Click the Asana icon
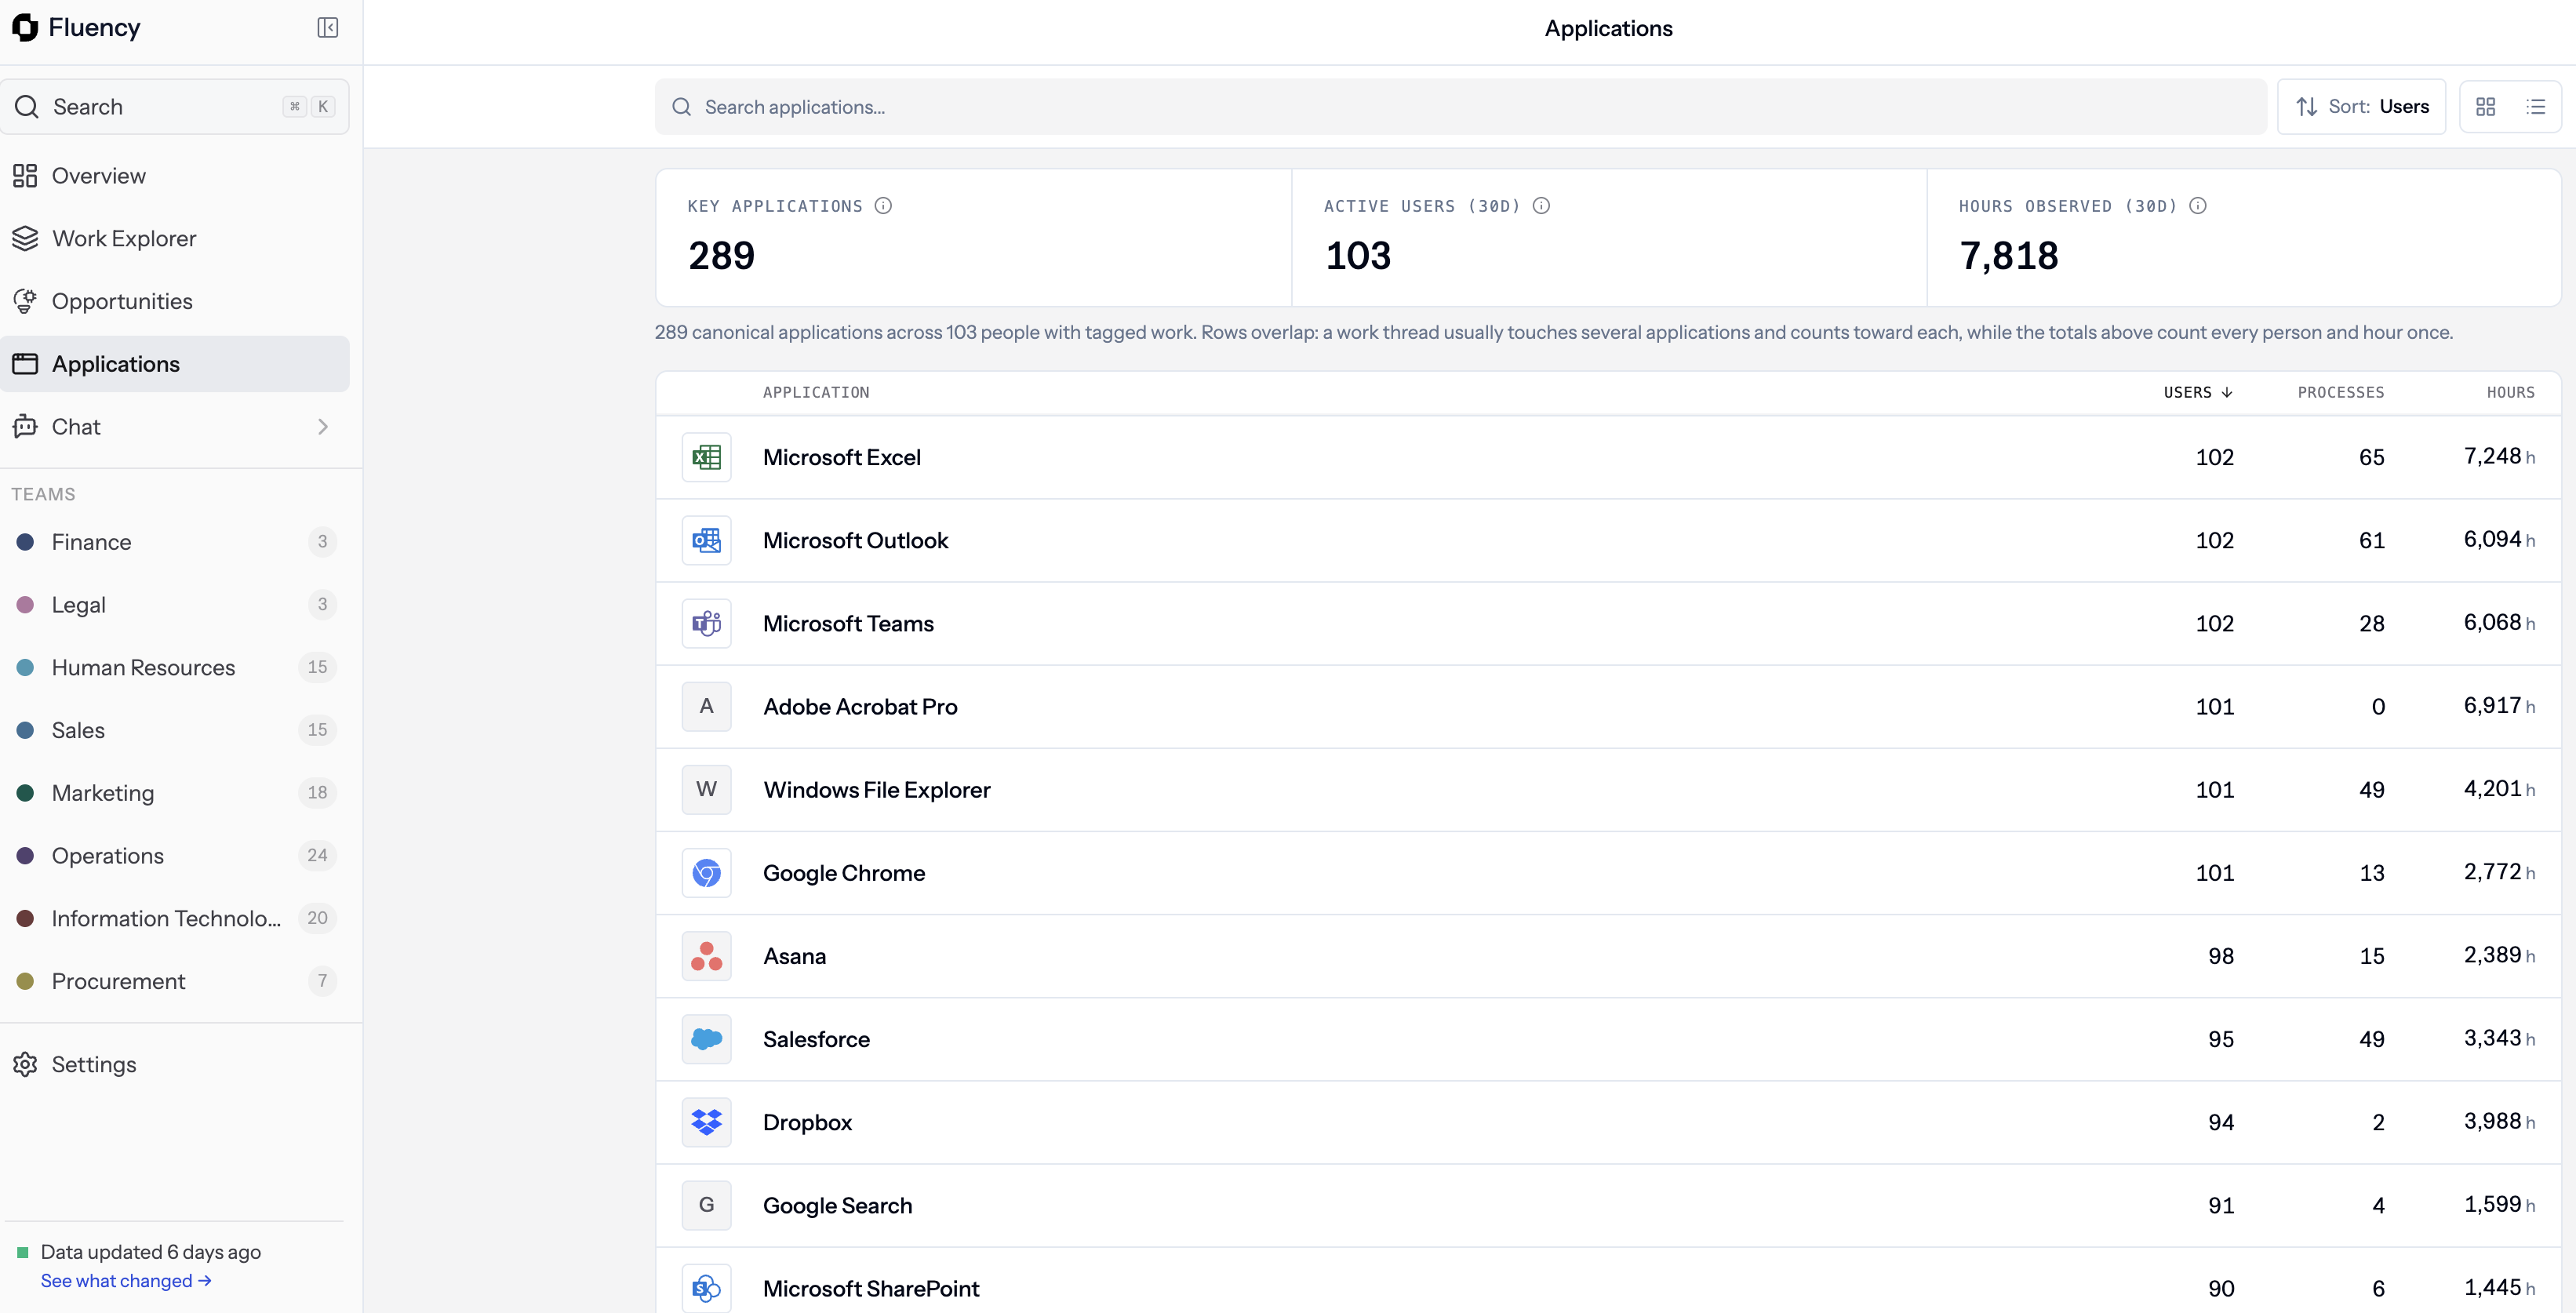2576x1313 pixels. [x=706, y=956]
